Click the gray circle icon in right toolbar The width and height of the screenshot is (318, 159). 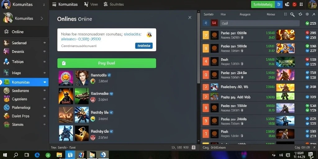(307, 14)
